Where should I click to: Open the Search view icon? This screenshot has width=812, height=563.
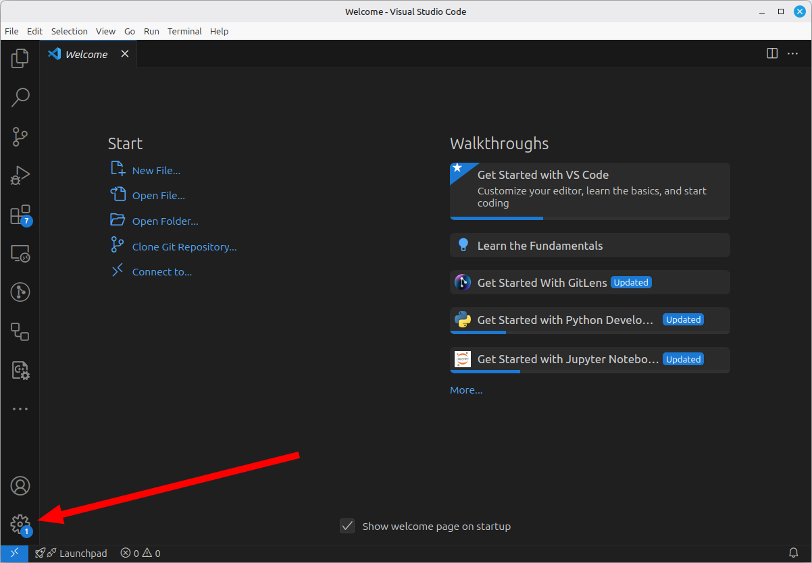coord(20,98)
